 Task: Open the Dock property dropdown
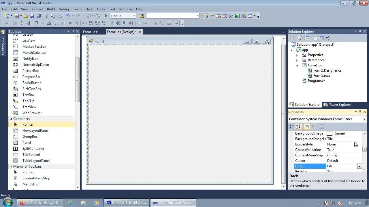pyautogui.click(x=359, y=166)
